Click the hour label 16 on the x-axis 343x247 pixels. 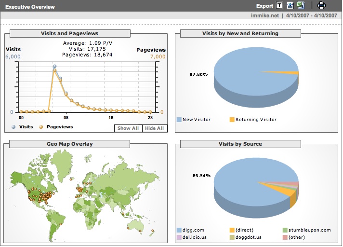pos(111,118)
